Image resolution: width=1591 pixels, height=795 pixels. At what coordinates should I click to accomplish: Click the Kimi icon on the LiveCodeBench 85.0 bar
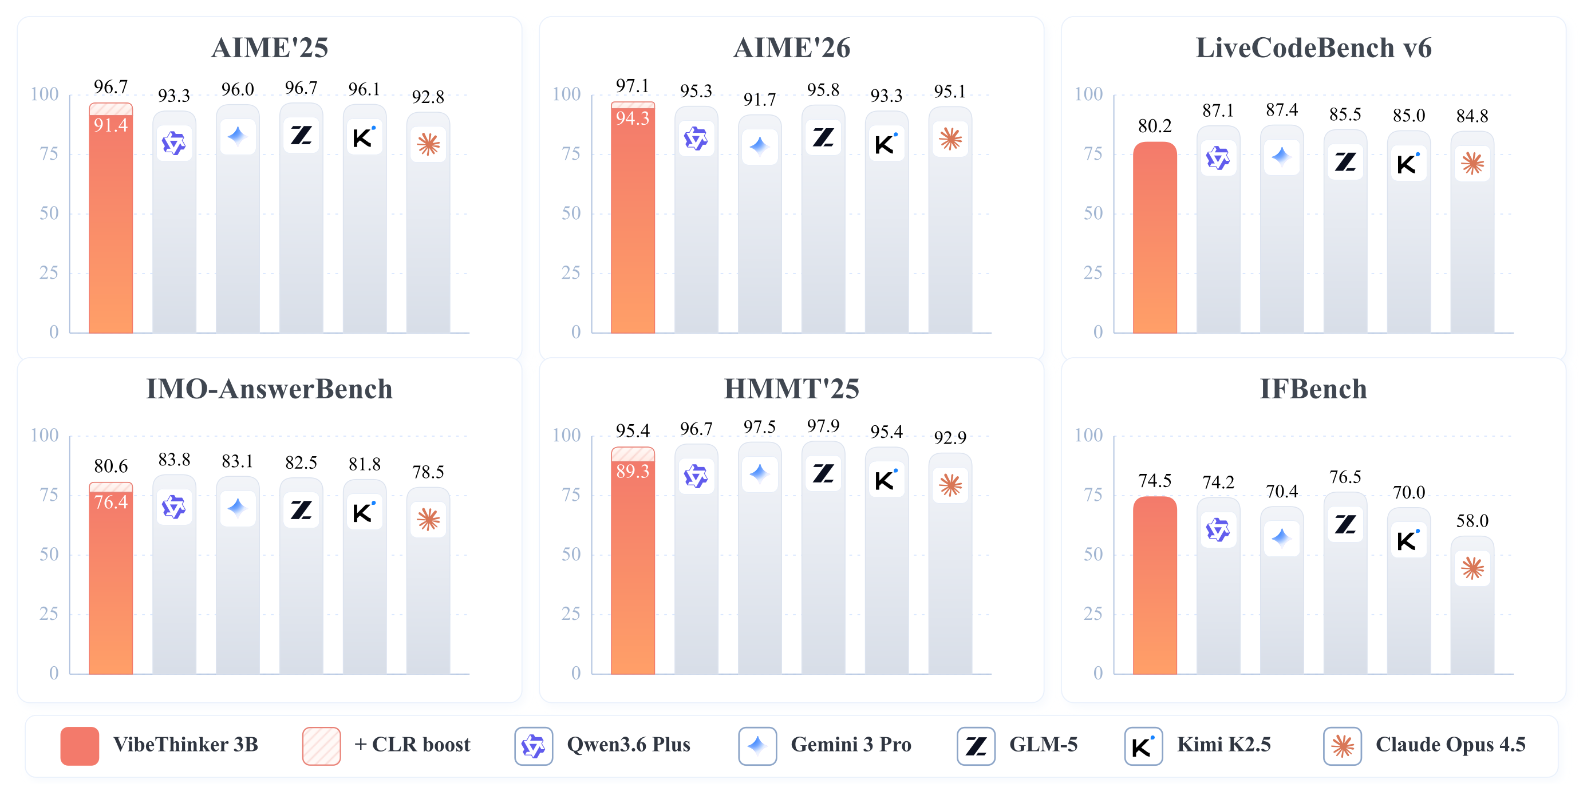pyautogui.click(x=1409, y=163)
